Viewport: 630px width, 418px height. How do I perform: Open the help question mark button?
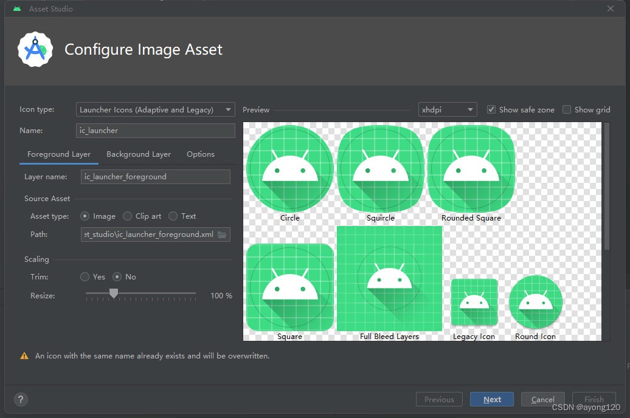point(21,399)
